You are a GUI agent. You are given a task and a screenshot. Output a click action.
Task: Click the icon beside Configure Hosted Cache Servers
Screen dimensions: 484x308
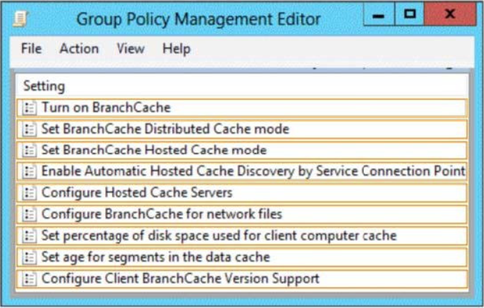pyautogui.click(x=29, y=192)
